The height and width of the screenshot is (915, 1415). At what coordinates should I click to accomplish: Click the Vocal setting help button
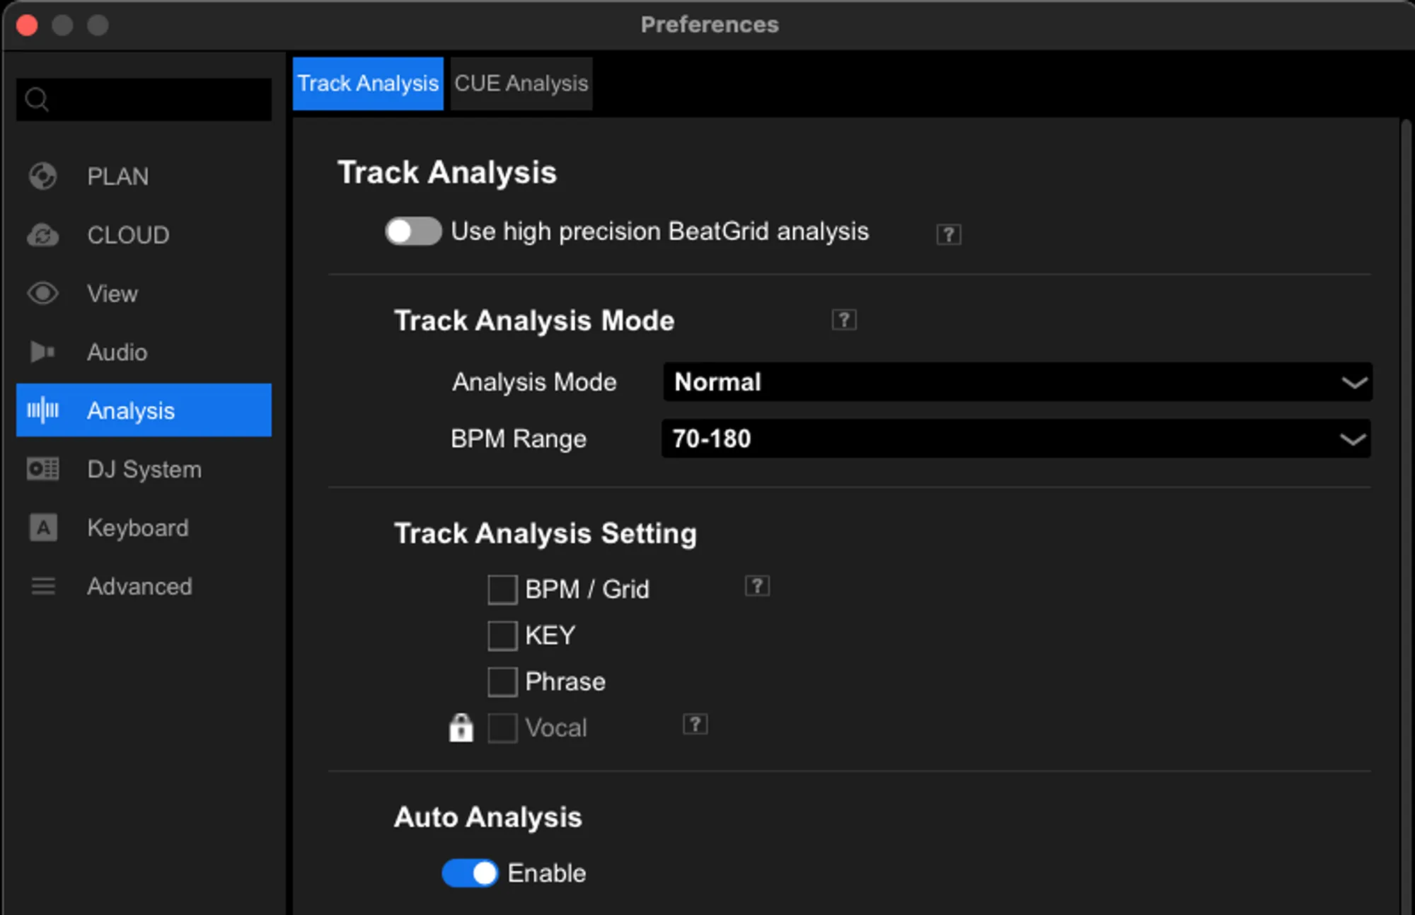[695, 725]
